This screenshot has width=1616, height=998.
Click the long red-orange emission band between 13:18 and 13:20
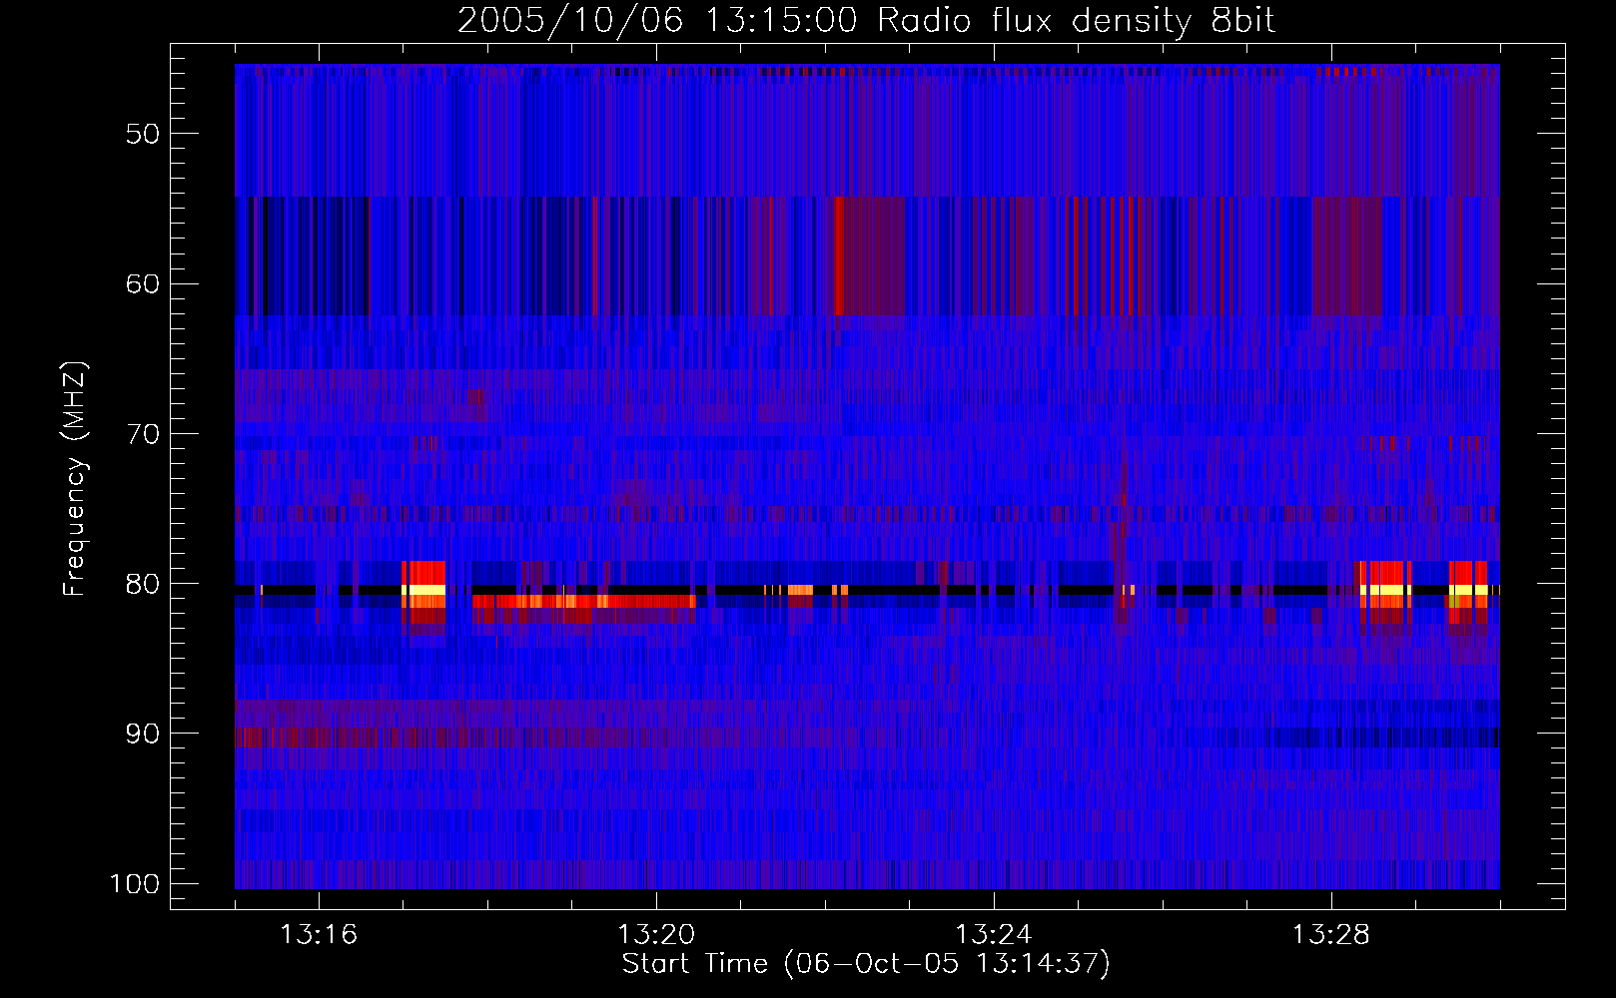click(584, 601)
